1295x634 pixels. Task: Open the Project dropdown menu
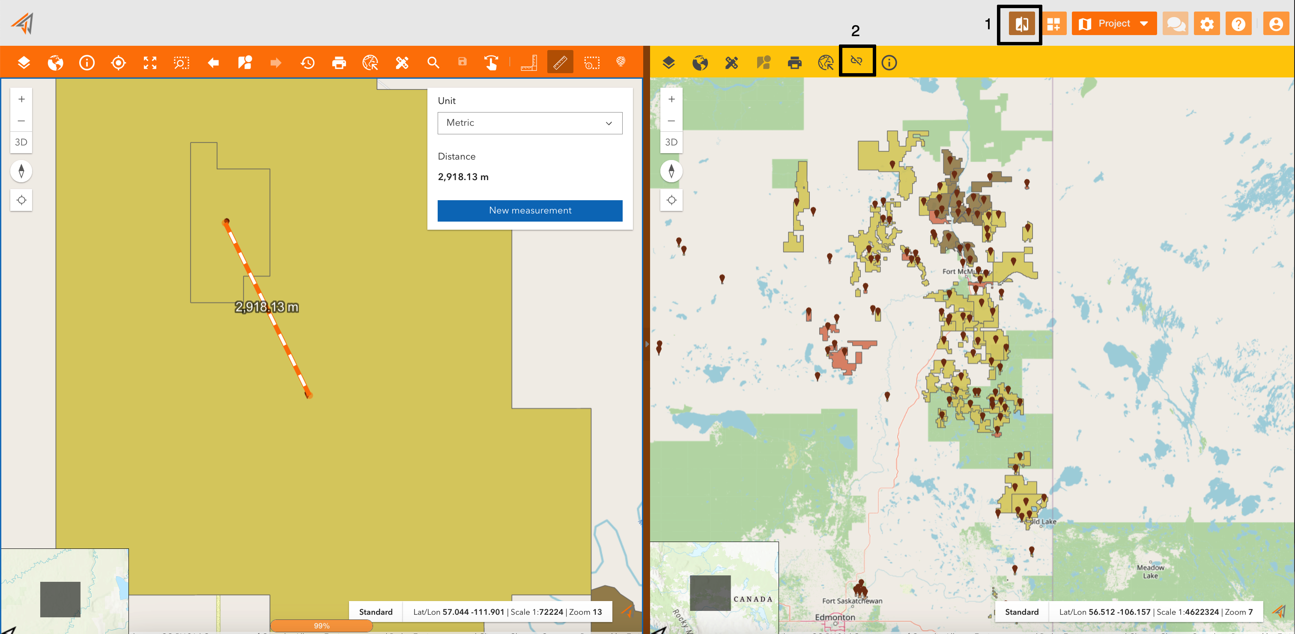pos(1114,24)
